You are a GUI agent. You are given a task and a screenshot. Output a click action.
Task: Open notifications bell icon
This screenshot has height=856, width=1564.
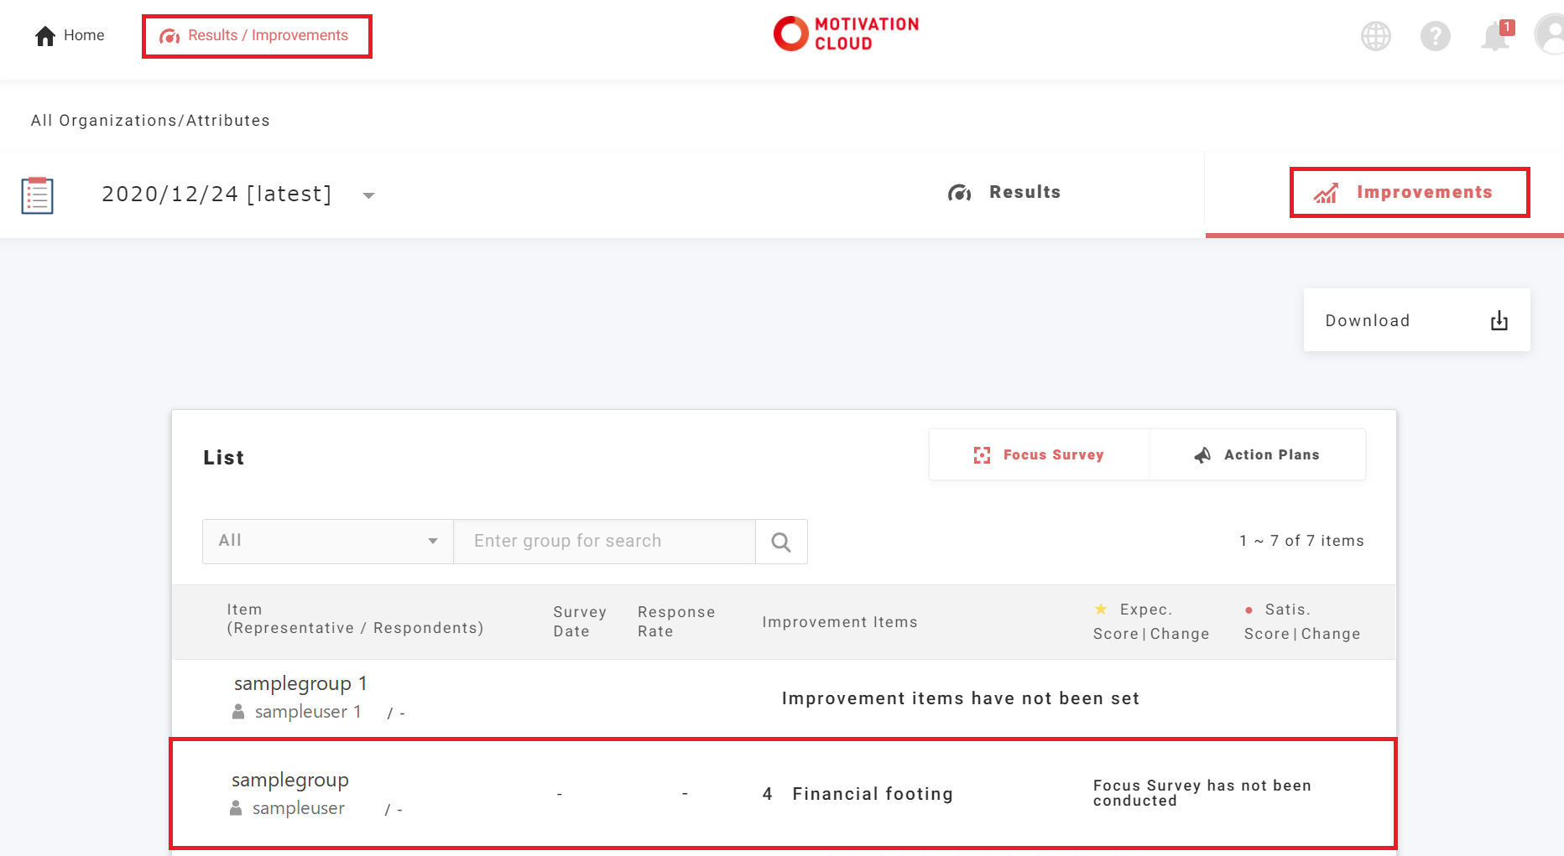coord(1494,37)
